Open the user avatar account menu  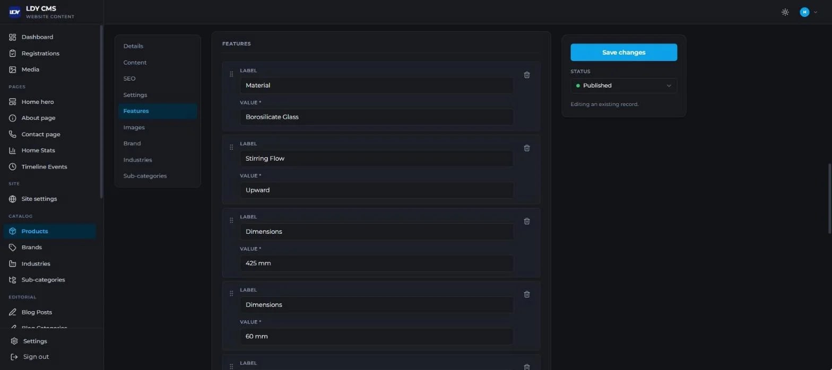(x=809, y=12)
